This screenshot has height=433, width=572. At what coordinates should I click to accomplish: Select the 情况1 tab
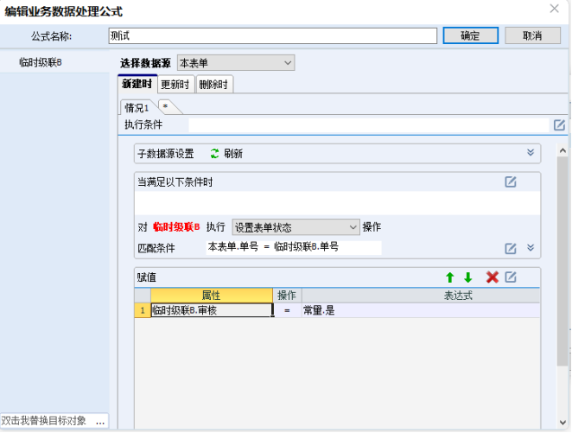point(137,108)
